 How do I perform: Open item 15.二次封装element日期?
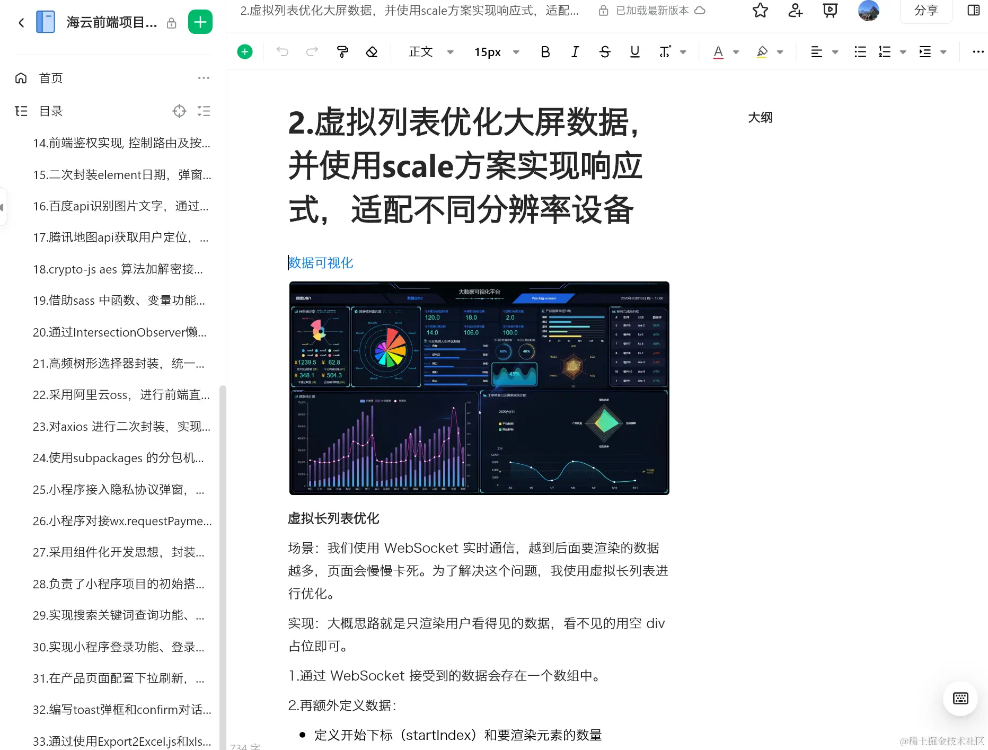pos(122,175)
